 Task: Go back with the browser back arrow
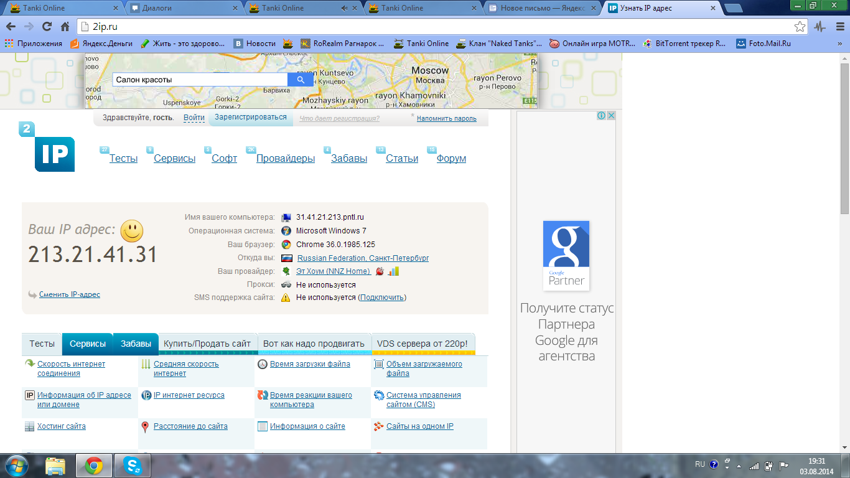11,27
